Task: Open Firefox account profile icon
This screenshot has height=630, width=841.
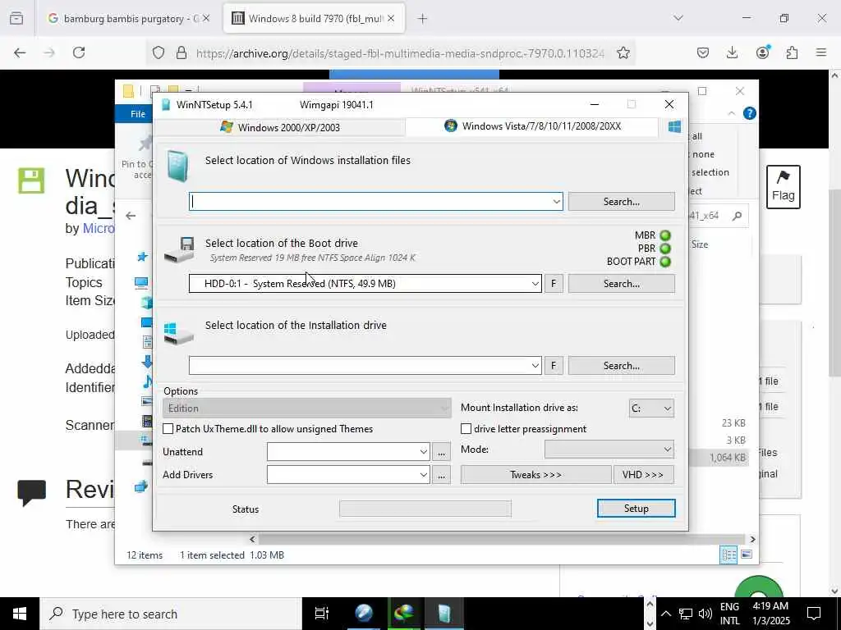Action: [x=762, y=52]
